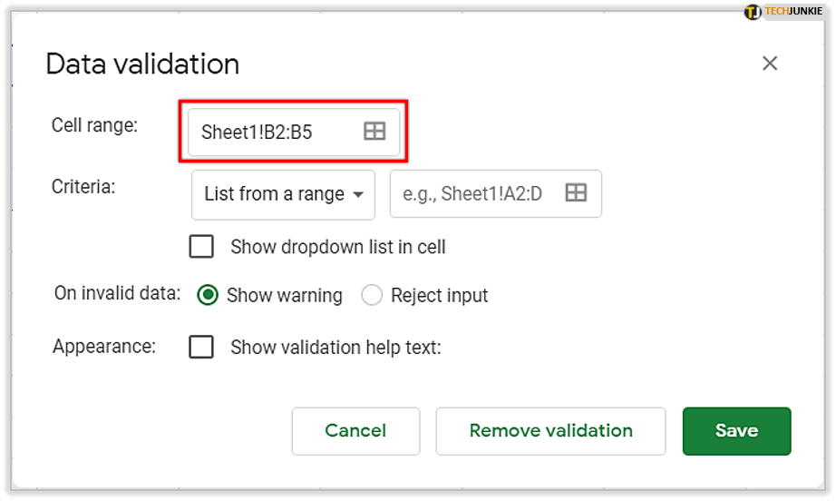Viewport: 836px width, 501px height.
Task: Click the Remove validation button
Action: pyautogui.click(x=550, y=431)
